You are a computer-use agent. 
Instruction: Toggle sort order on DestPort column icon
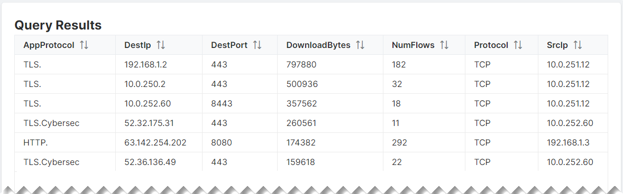257,45
